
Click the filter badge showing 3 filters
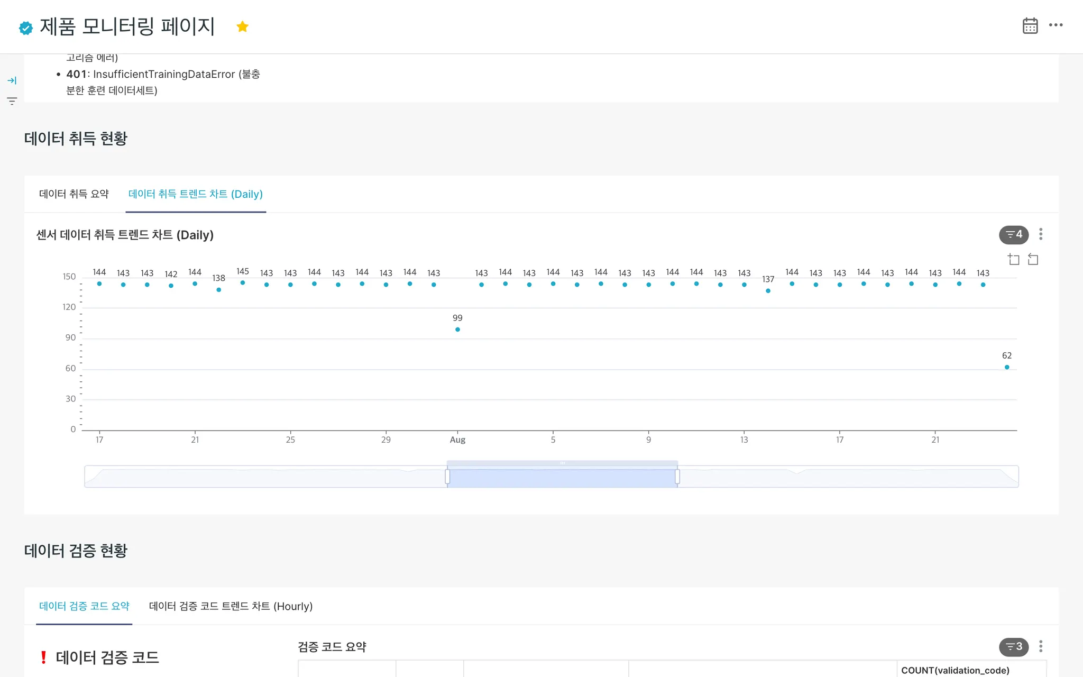[1013, 646]
